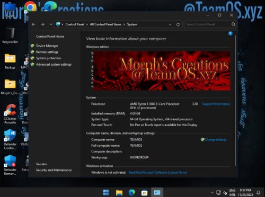Click the window's vertical scrollbar

click(x=235, y=101)
